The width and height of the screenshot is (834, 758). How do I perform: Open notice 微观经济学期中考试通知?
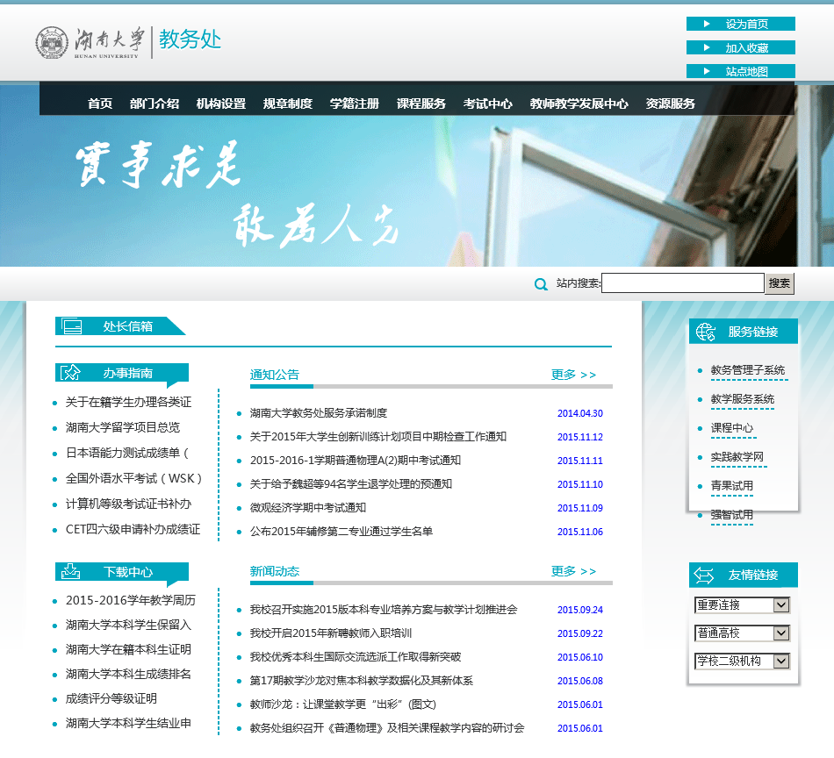point(308,508)
